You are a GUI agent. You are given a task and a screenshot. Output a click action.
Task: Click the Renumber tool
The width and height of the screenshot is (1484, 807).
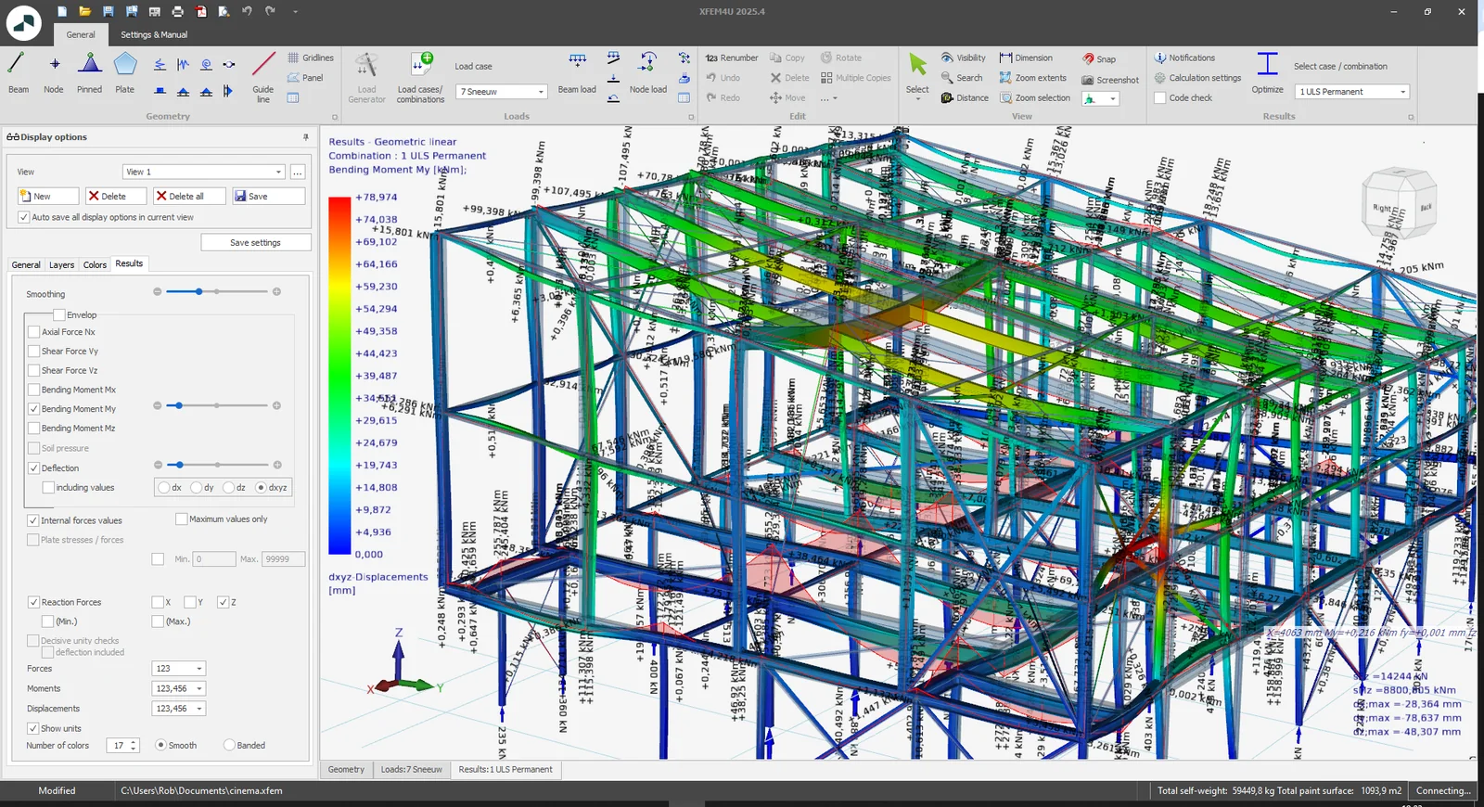732,58
